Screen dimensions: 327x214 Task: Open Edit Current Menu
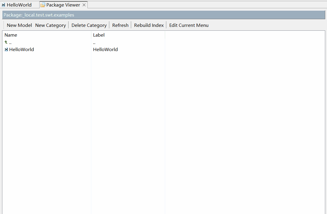(x=189, y=25)
